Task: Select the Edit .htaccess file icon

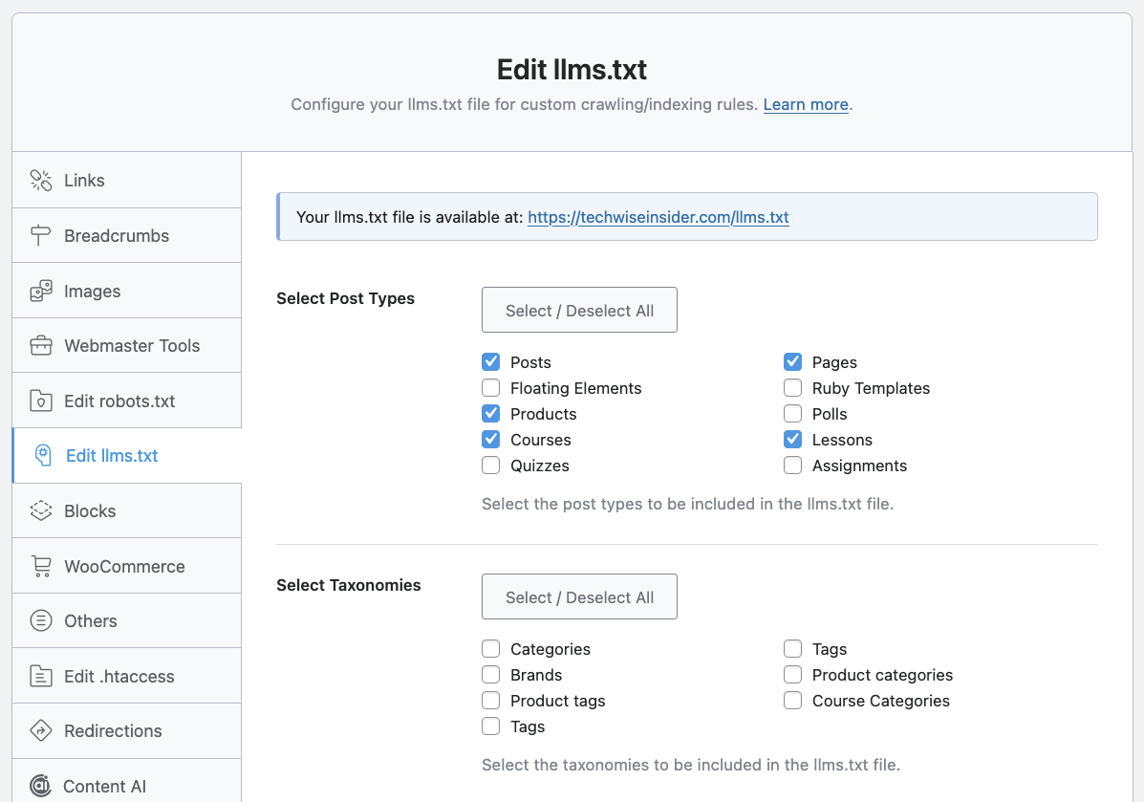Action: pyautogui.click(x=41, y=675)
